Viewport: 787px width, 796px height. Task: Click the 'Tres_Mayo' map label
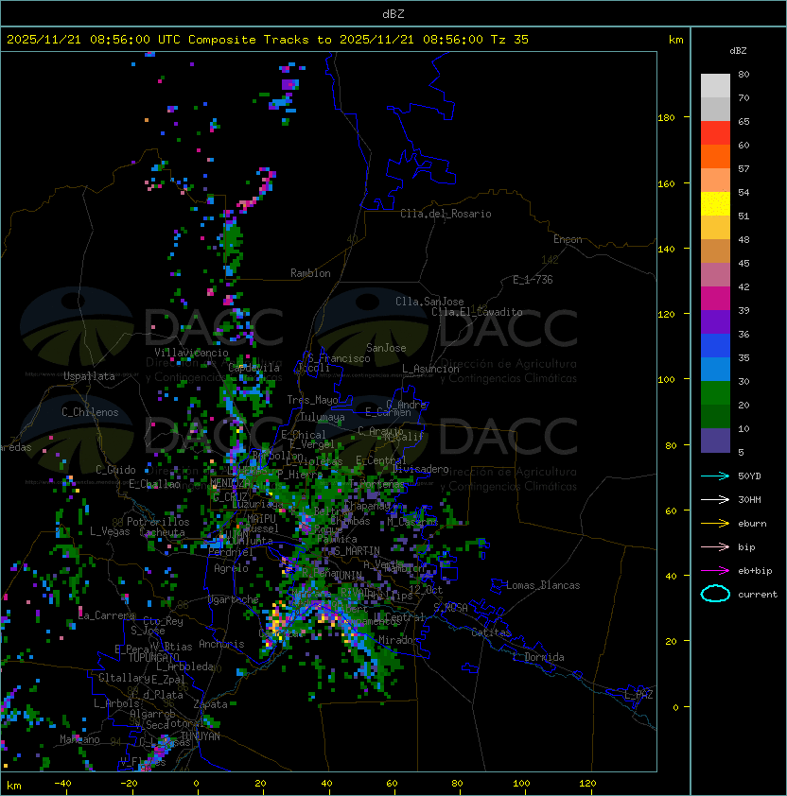[312, 400]
